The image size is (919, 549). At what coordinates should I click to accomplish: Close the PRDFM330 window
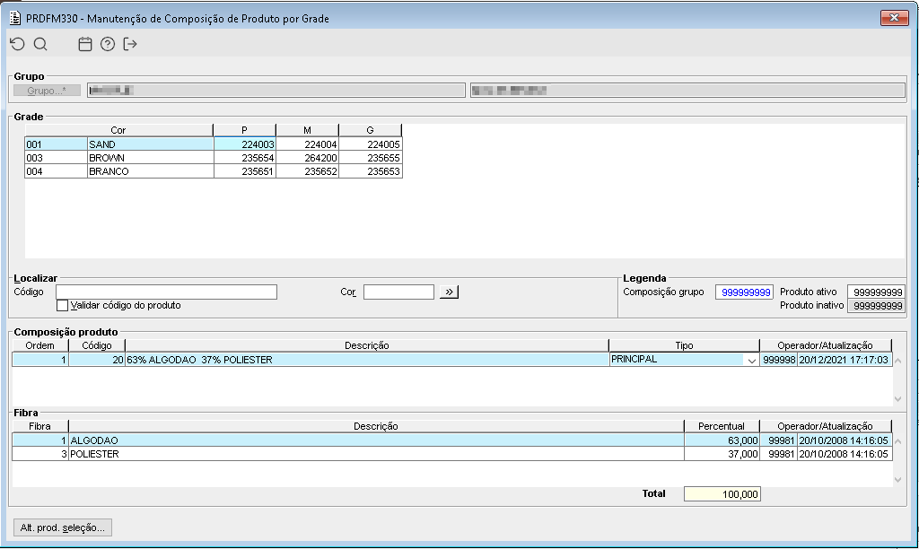pyautogui.click(x=895, y=18)
